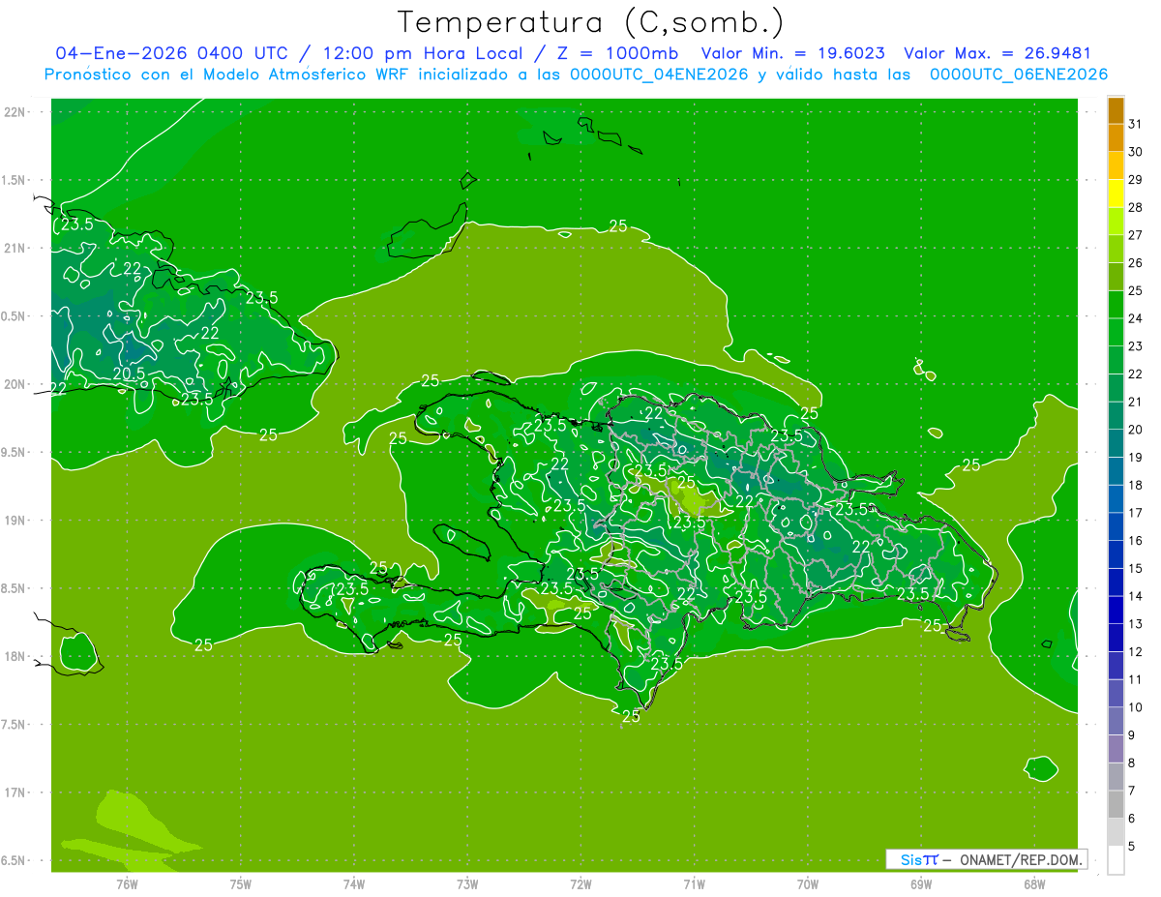
Task: Click the "ONAMET/REP.DOM." credit label
Action: tap(1021, 859)
